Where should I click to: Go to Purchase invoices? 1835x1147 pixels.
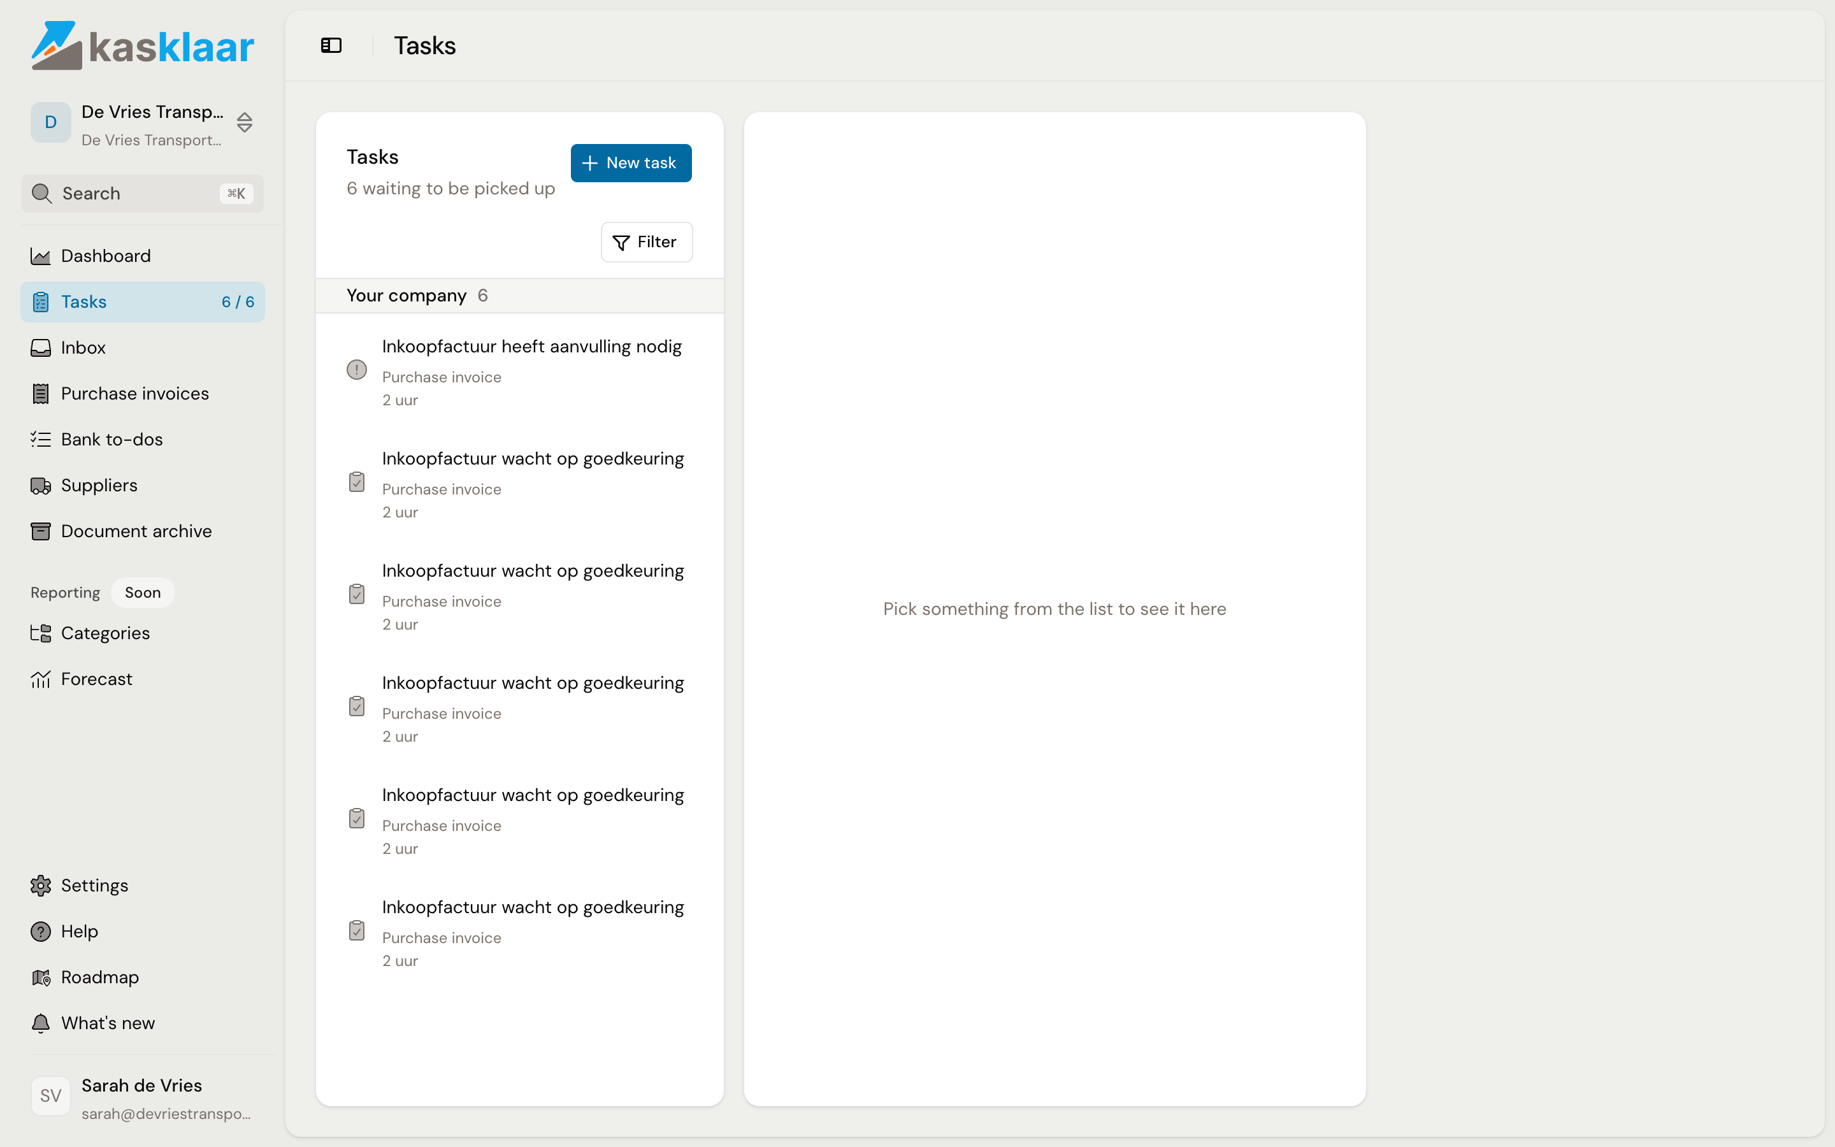(143, 394)
